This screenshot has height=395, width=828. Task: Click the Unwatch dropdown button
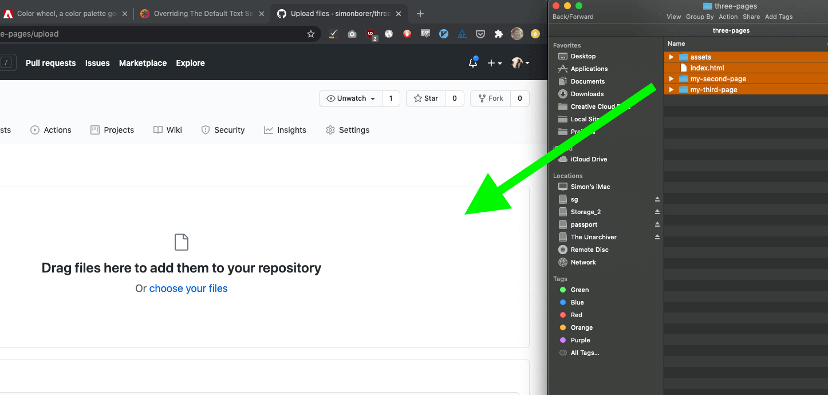[350, 98]
